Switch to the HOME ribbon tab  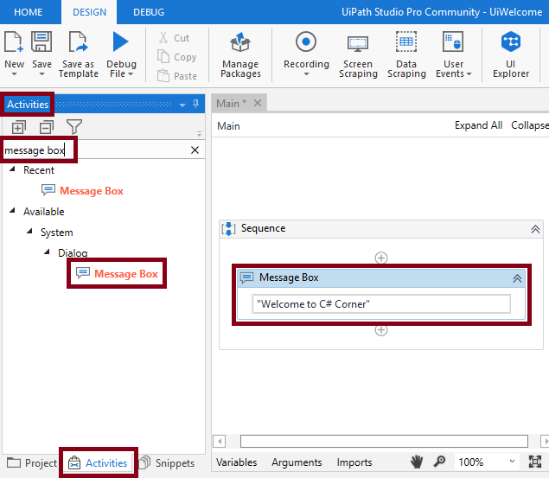28,12
